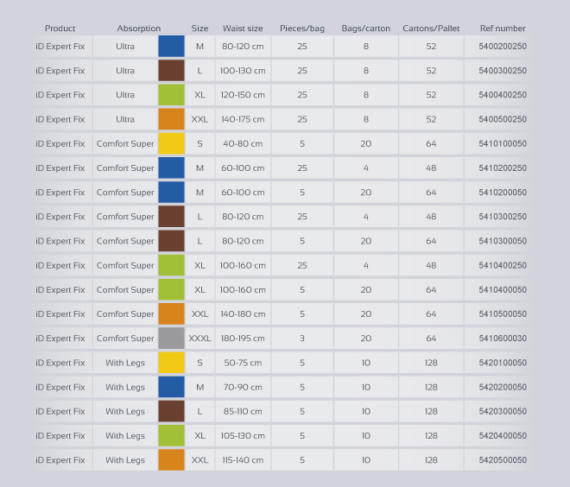
Task: Click the Absorption column header
Action: [x=138, y=28]
